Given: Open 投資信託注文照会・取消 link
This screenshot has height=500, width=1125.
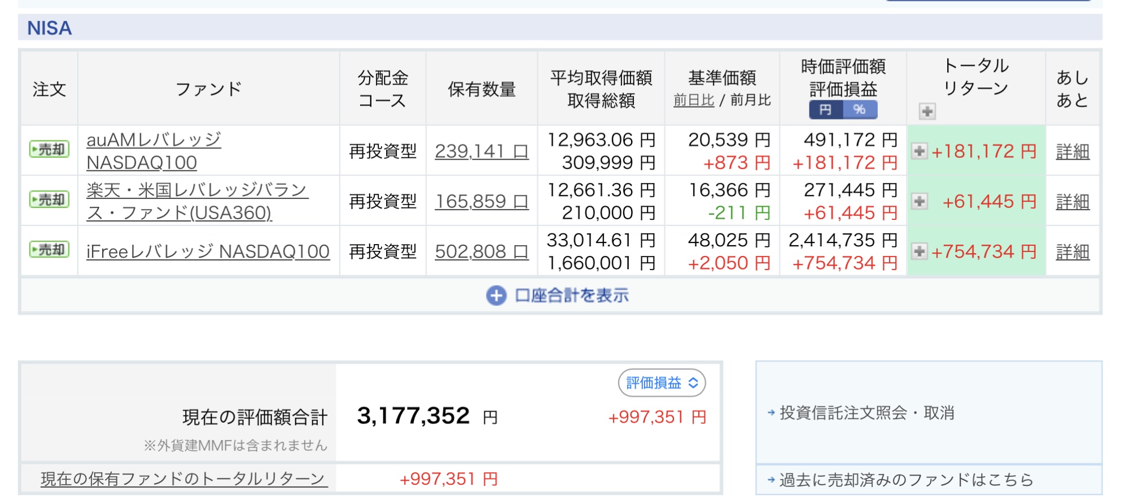Looking at the screenshot, I should pyautogui.click(x=866, y=413).
